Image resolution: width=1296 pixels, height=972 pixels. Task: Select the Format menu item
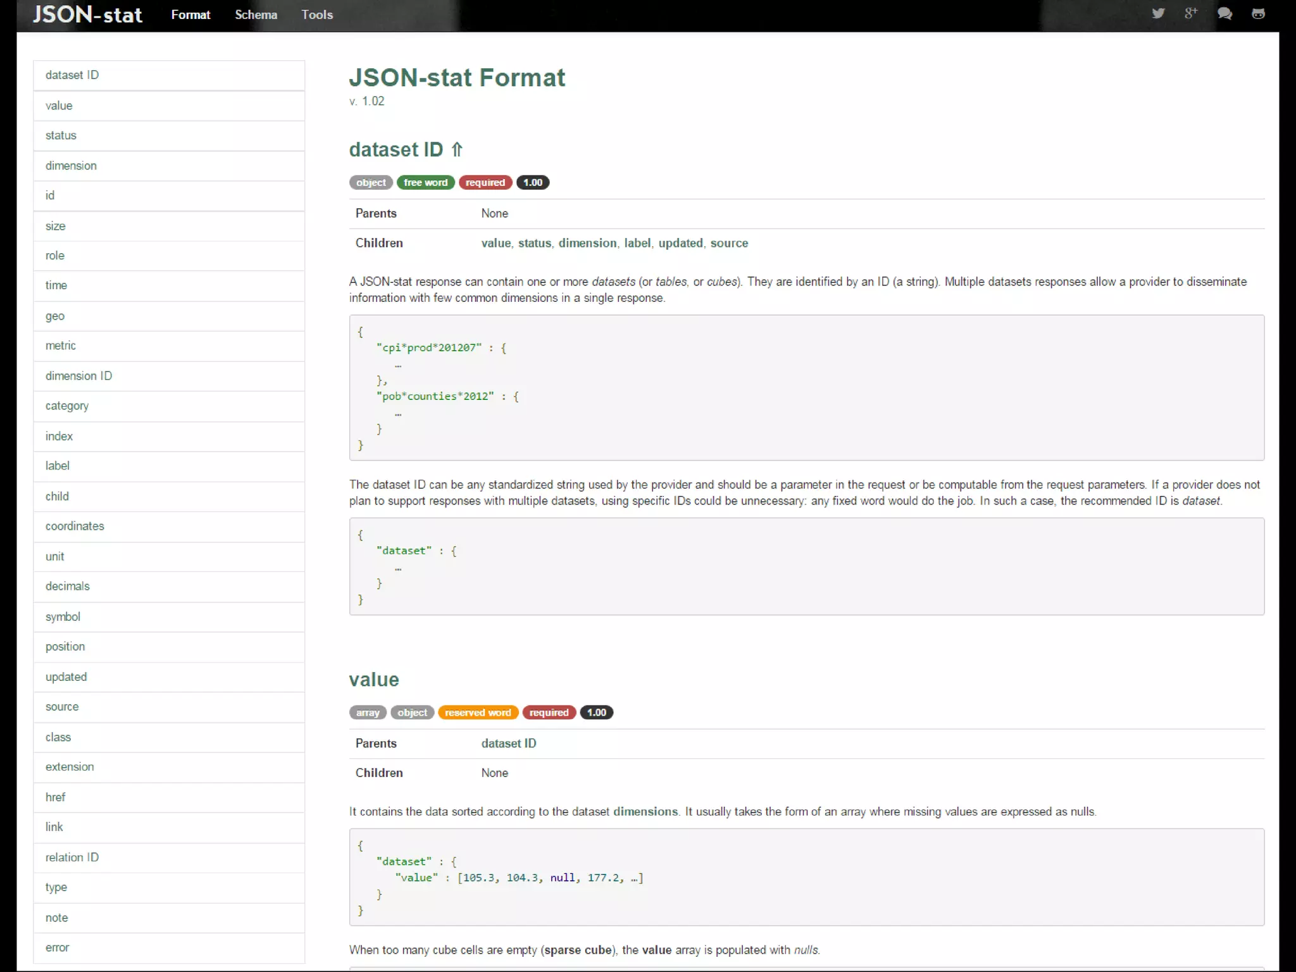click(190, 15)
